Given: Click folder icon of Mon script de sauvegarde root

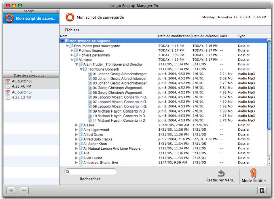Looking at the screenshot, I should (x=67, y=41).
